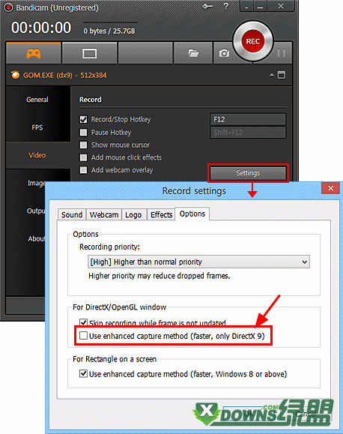This screenshot has height=434, width=343.
Task: Open the output folder icon
Action: (x=193, y=53)
